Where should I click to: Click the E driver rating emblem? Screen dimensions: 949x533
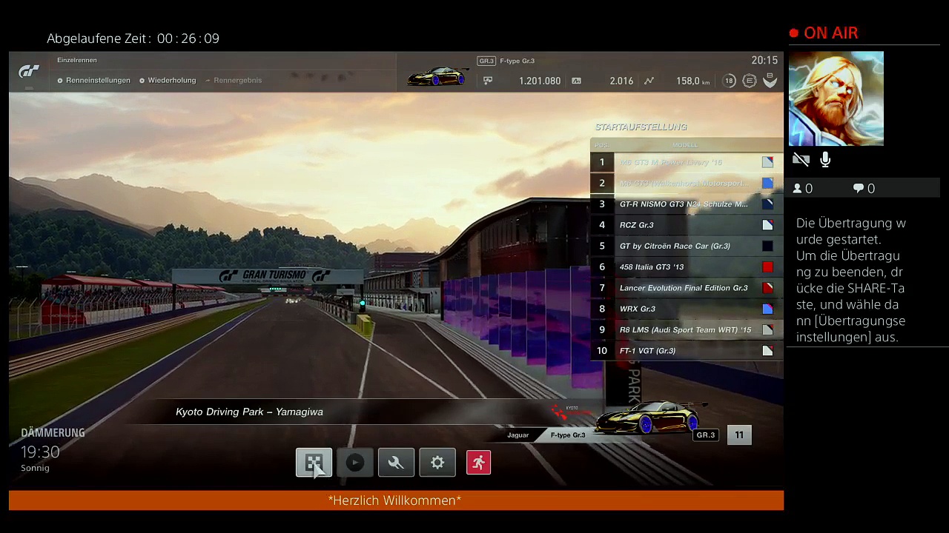750,81
